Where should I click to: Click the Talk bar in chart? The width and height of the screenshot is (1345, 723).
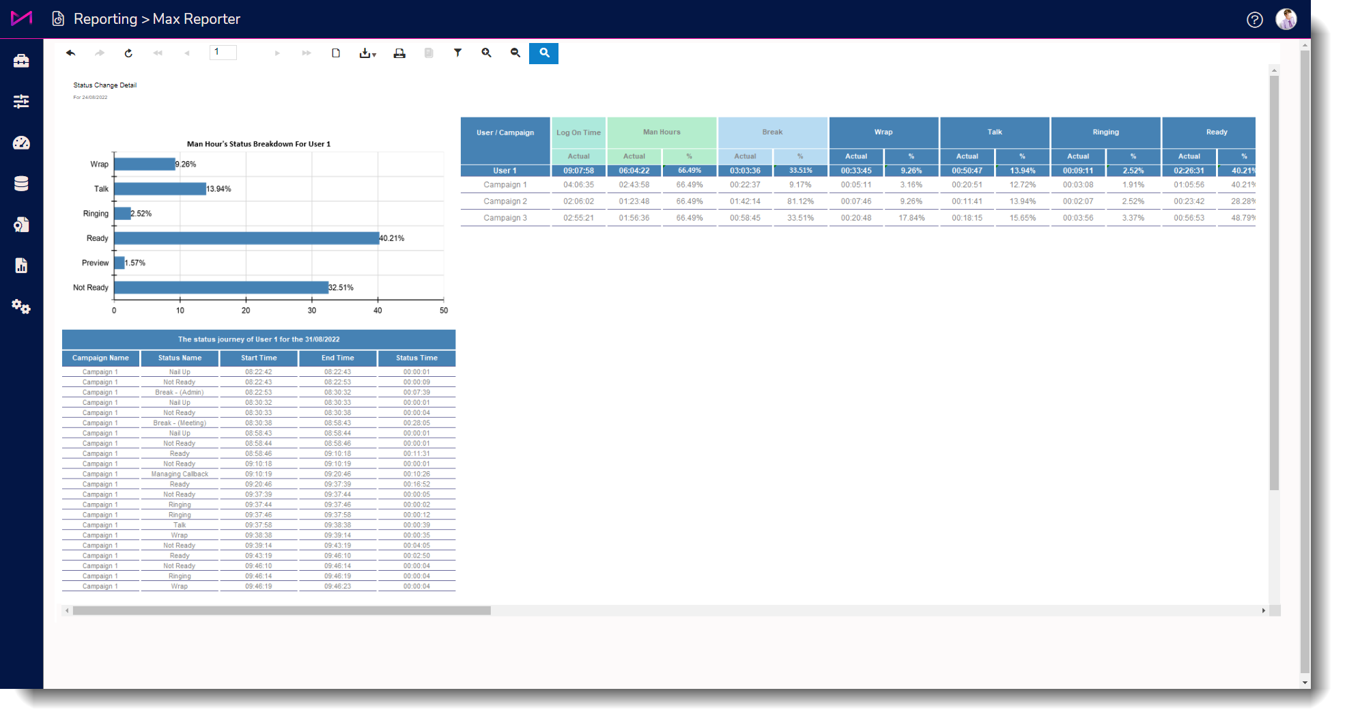pos(160,189)
